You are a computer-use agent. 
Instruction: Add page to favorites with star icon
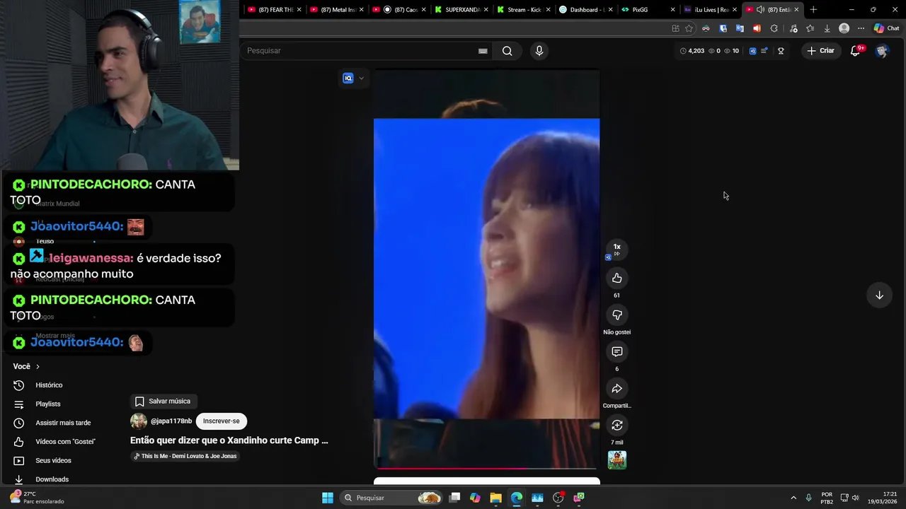click(689, 28)
